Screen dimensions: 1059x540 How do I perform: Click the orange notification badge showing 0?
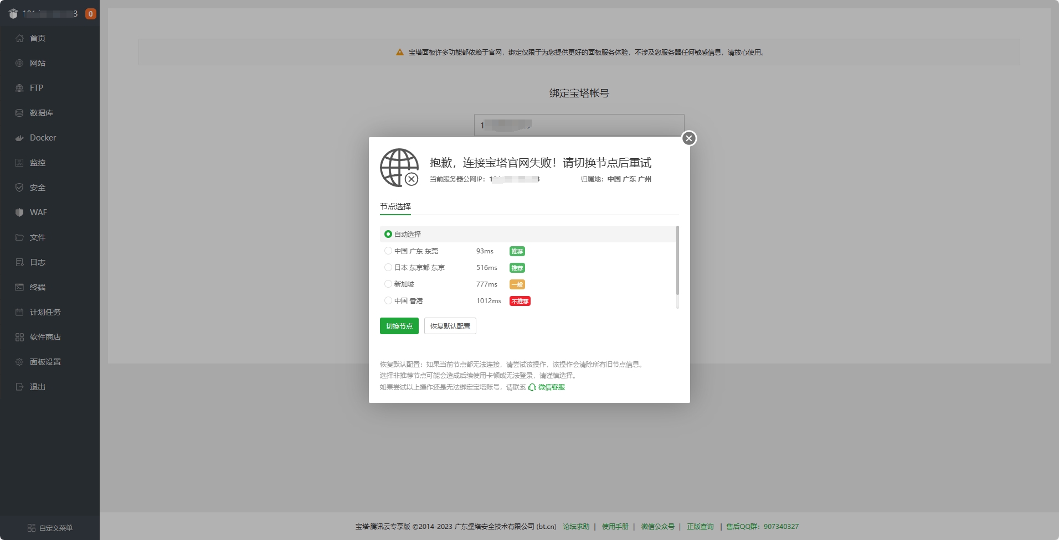click(91, 14)
